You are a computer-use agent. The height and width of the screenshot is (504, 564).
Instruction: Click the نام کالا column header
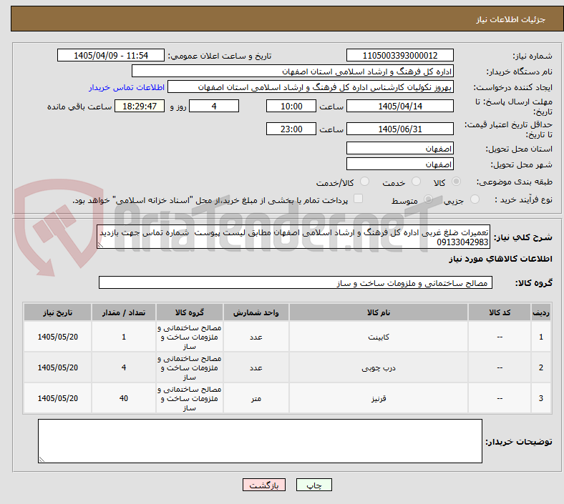click(379, 312)
